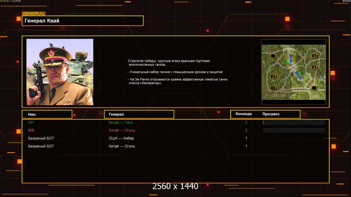Image resolution: width=351 pixels, height=197 pixels.
Task: Select start position 2 on the minimap
Action: [273, 77]
